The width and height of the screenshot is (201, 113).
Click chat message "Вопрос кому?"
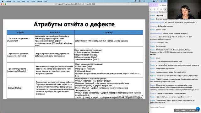(x=161, y=30)
